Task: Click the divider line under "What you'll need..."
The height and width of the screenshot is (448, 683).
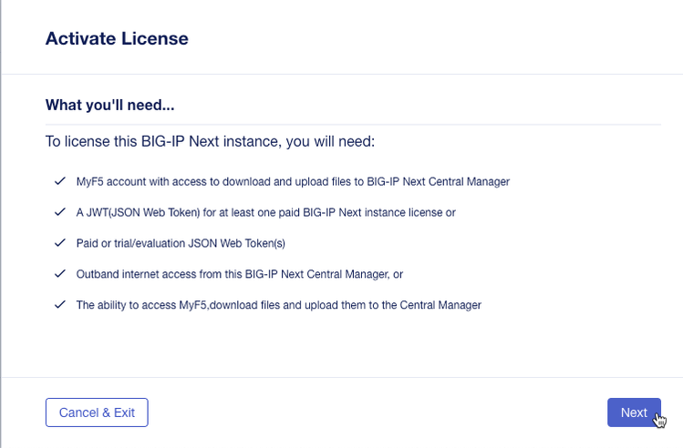Action: [353, 125]
